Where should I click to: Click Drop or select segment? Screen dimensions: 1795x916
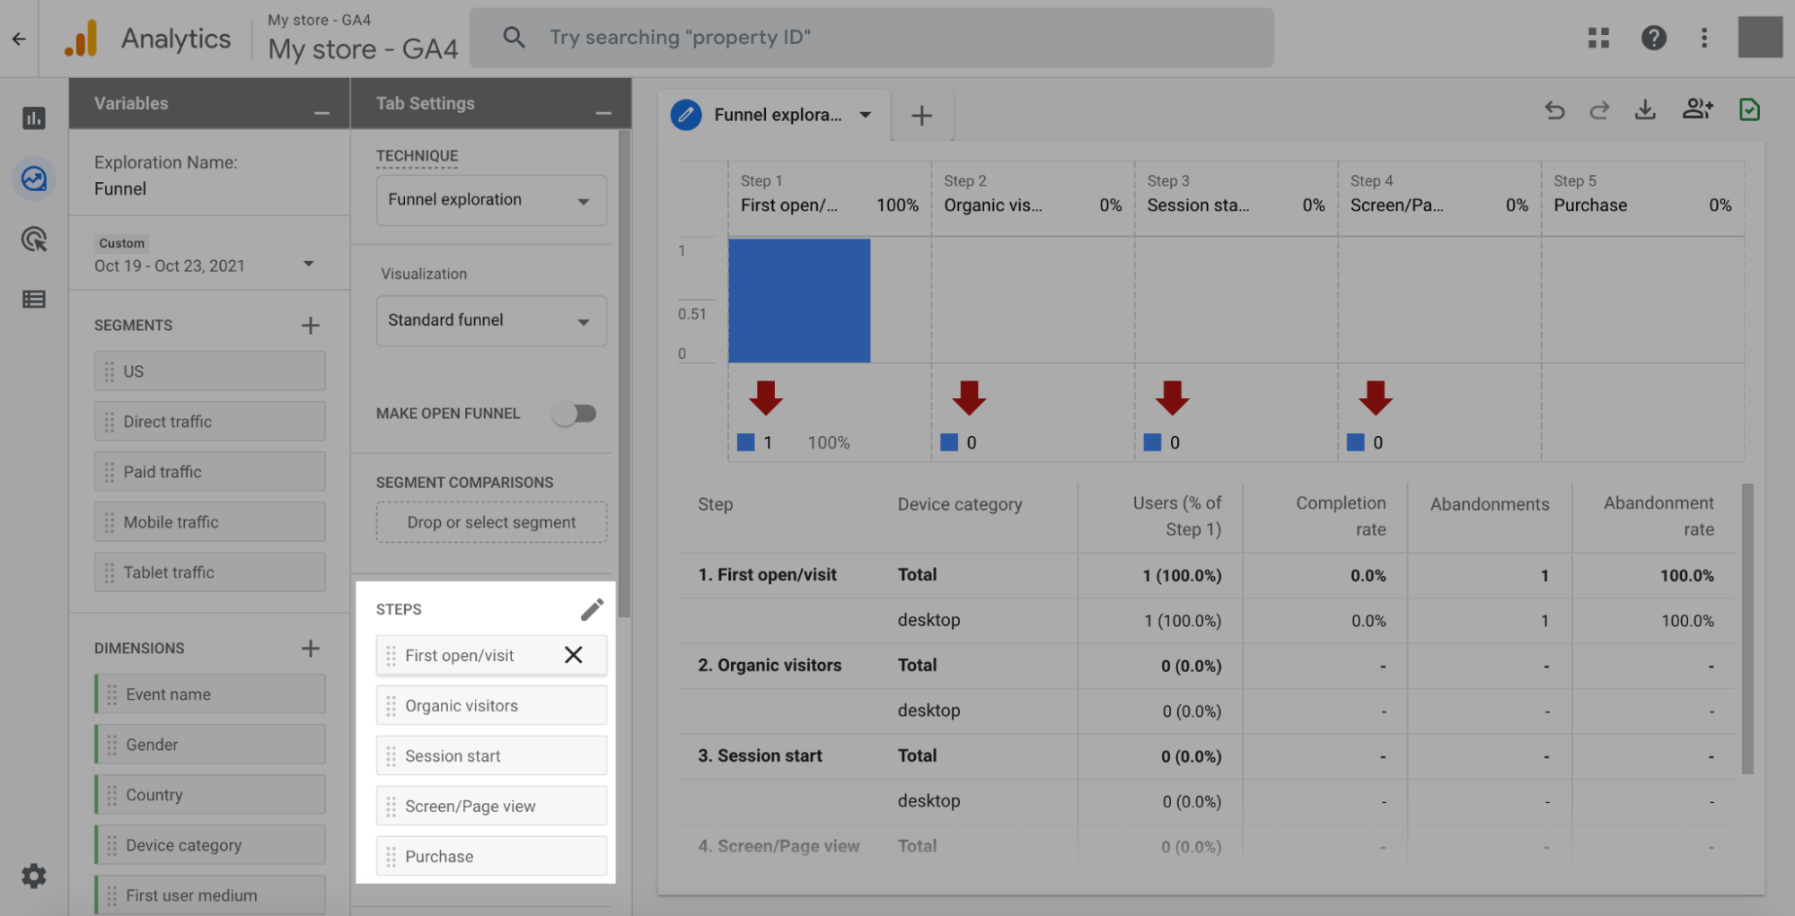tap(490, 521)
